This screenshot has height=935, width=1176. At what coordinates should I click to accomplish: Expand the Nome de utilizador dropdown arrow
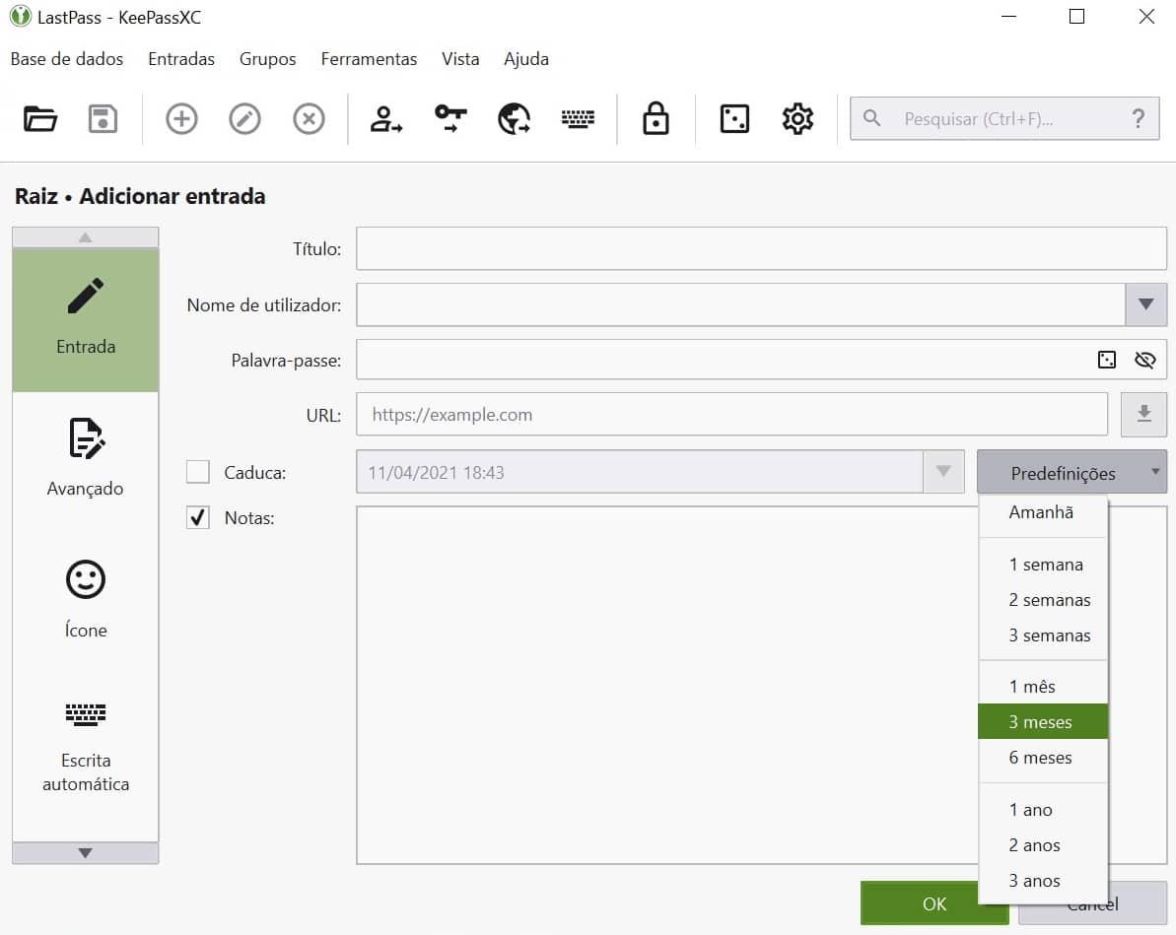coord(1145,305)
